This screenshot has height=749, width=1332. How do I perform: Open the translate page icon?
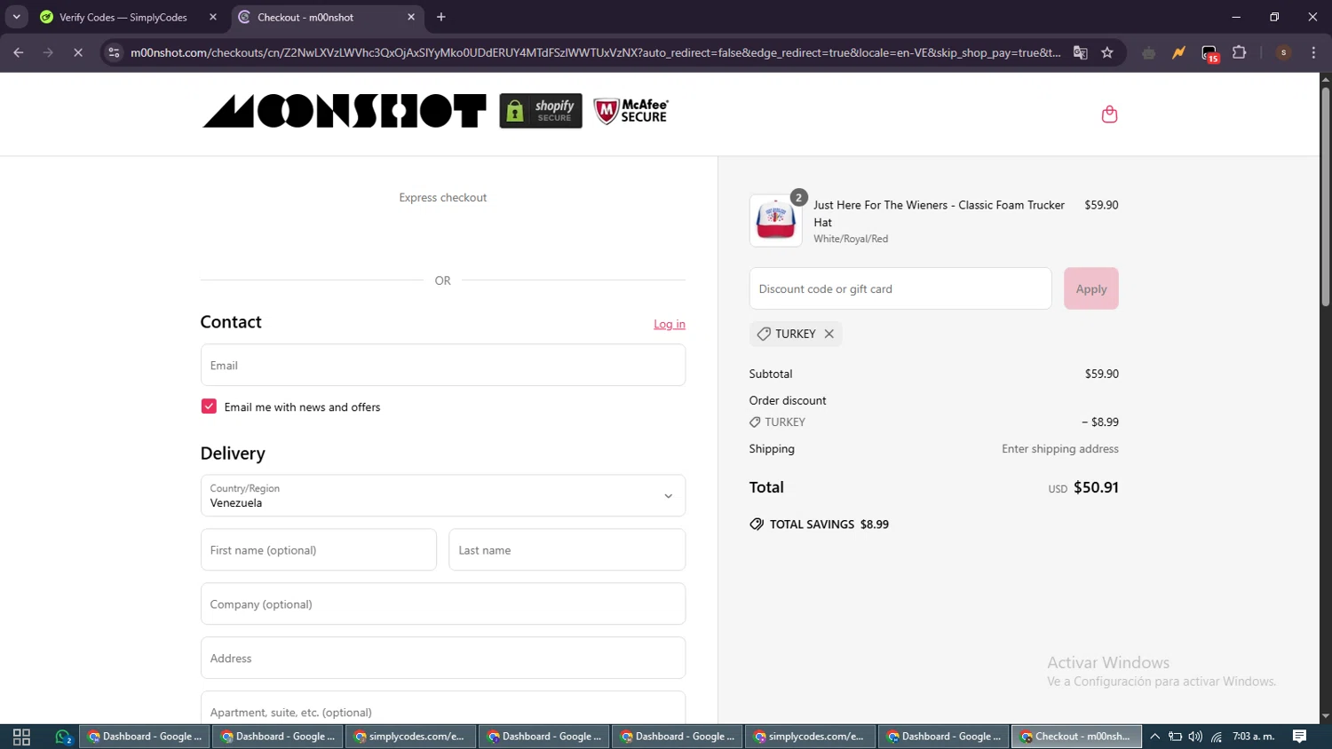(1080, 52)
